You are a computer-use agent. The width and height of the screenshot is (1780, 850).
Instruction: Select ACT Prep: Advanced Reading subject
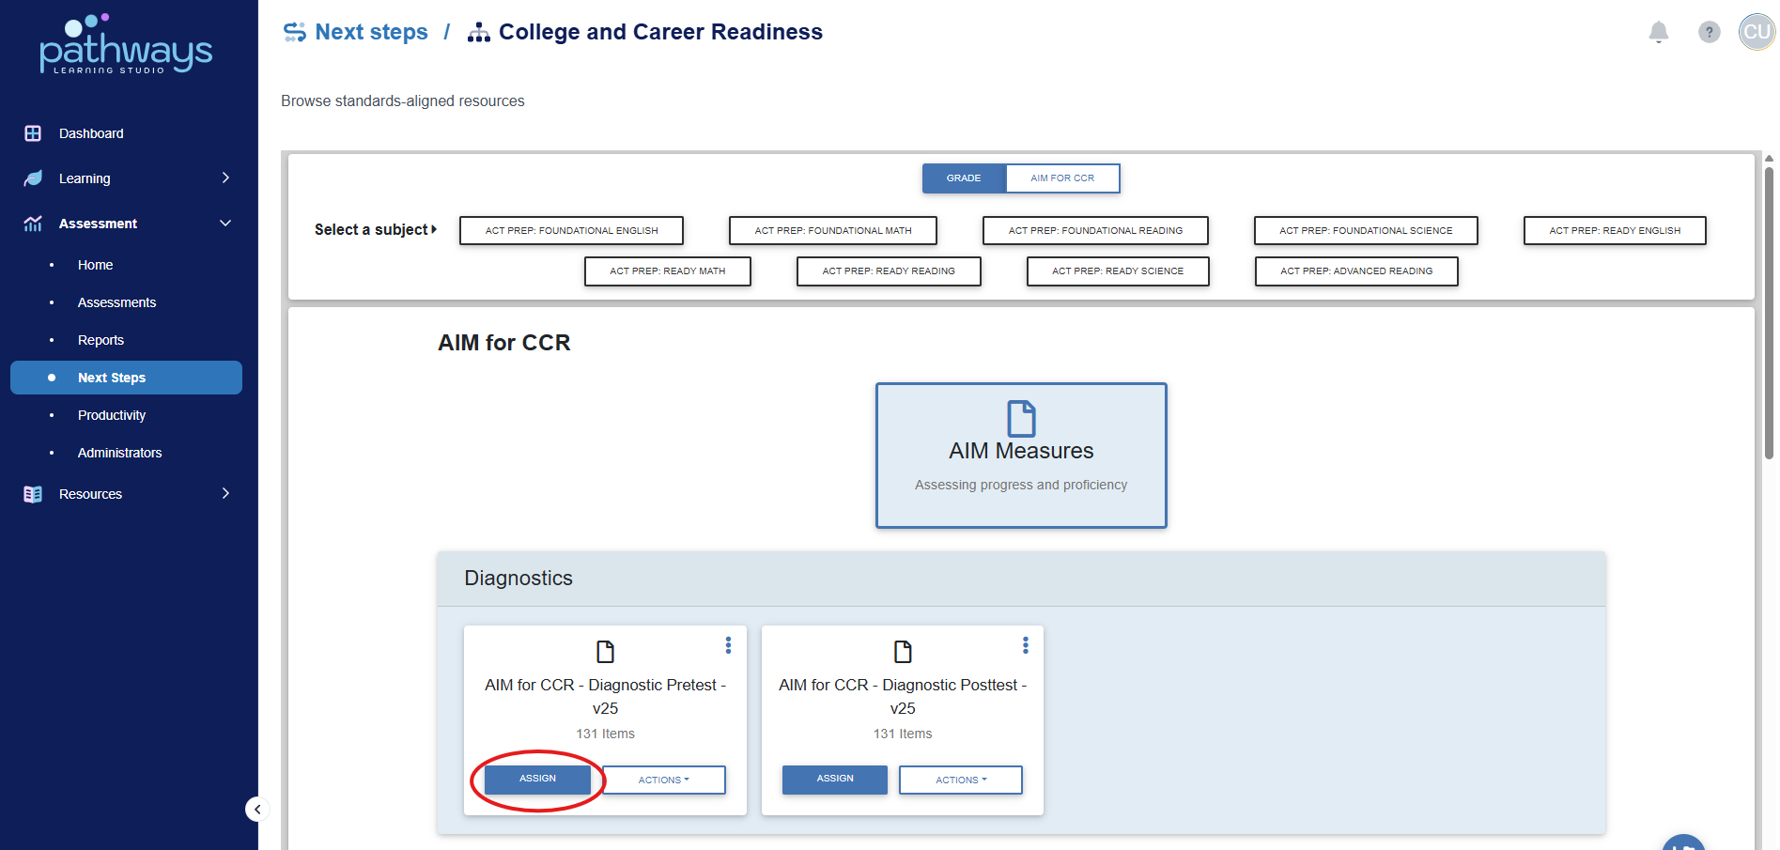point(1356,270)
